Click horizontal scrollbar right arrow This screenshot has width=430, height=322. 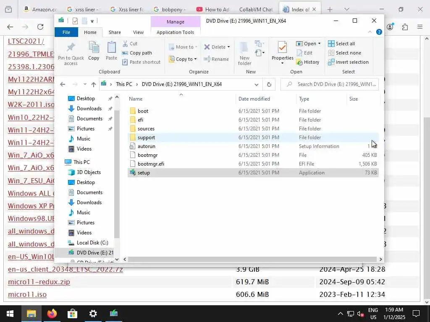tap(380, 259)
